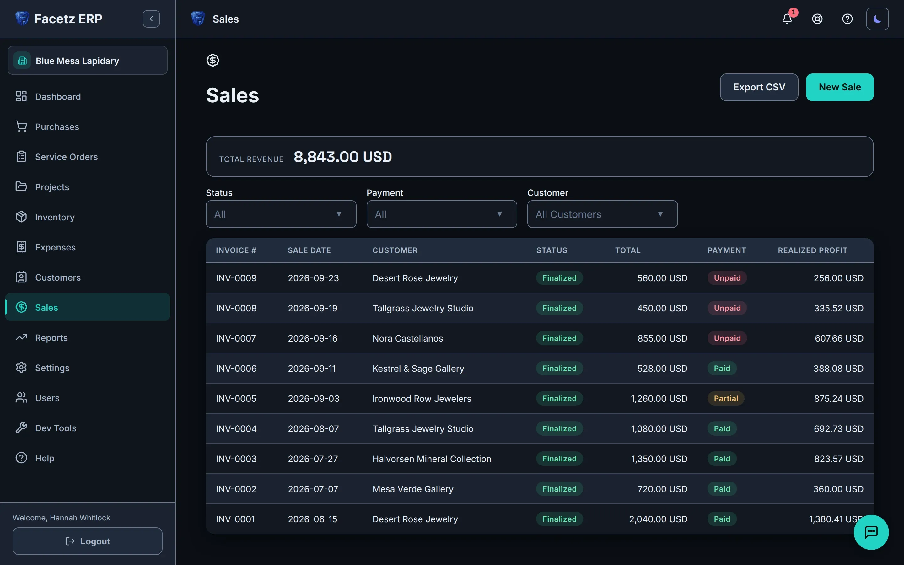The height and width of the screenshot is (565, 904).
Task: Select Sales in the sidebar
Action: pos(87,307)
